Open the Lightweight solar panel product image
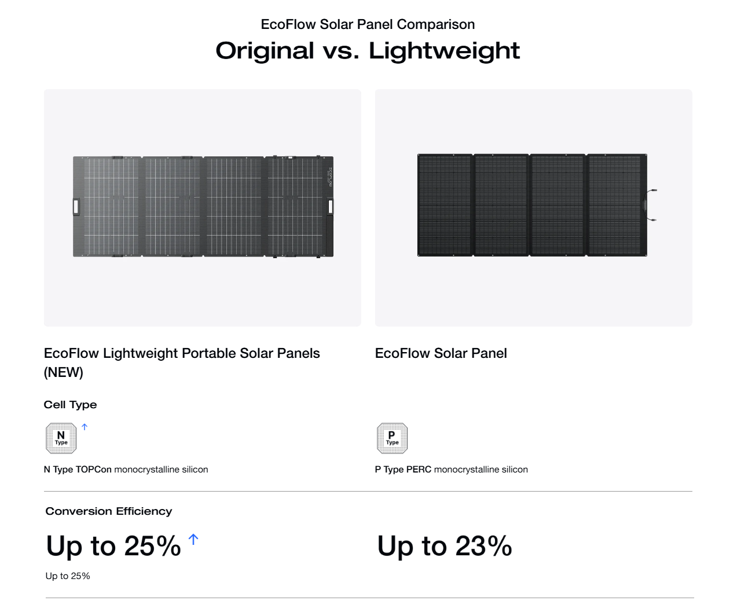This screenshot has height=608, width=730. (203, 207)
